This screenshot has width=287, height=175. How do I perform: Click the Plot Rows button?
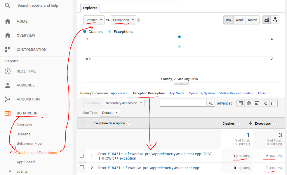tap(93, 103)
